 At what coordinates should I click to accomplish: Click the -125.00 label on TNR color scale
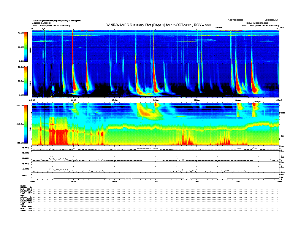point(20,105)
